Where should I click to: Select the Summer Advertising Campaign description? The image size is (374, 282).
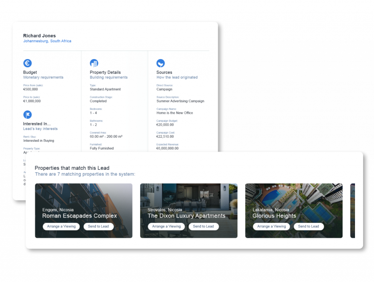point(180,101)
